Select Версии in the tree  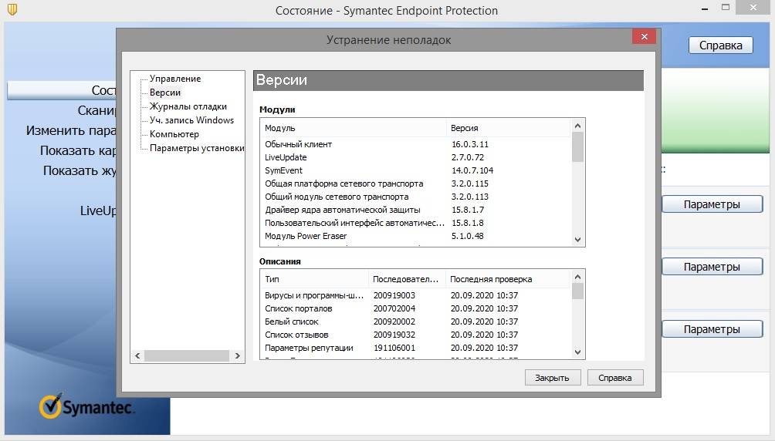coord(165,93)
